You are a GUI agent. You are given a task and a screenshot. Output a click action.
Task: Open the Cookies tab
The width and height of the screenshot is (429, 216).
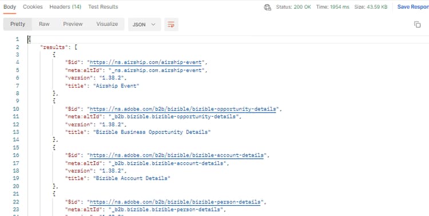click(x=33, y=7)
